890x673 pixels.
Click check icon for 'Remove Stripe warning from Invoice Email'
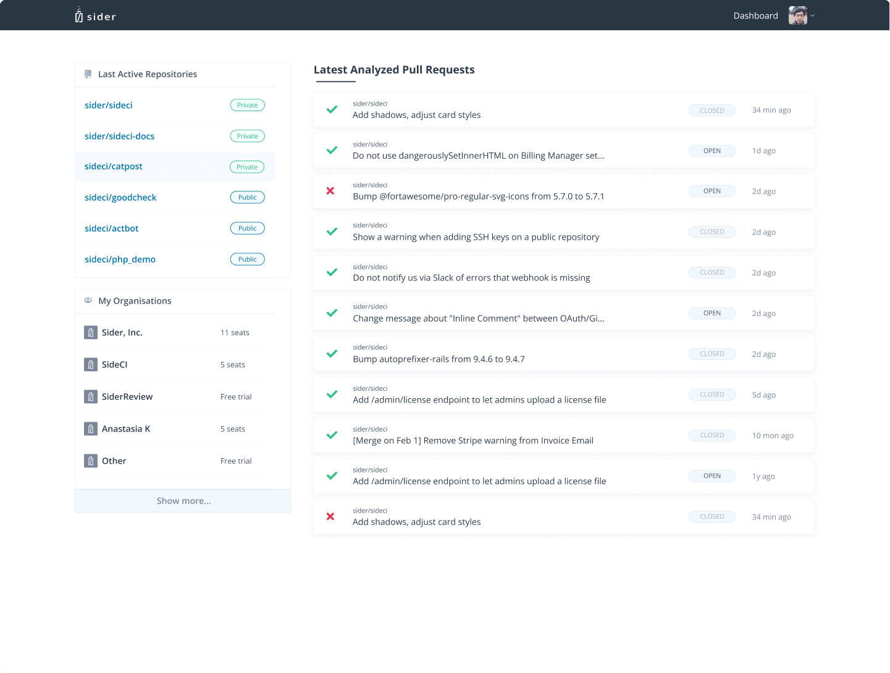coord(332,435)
